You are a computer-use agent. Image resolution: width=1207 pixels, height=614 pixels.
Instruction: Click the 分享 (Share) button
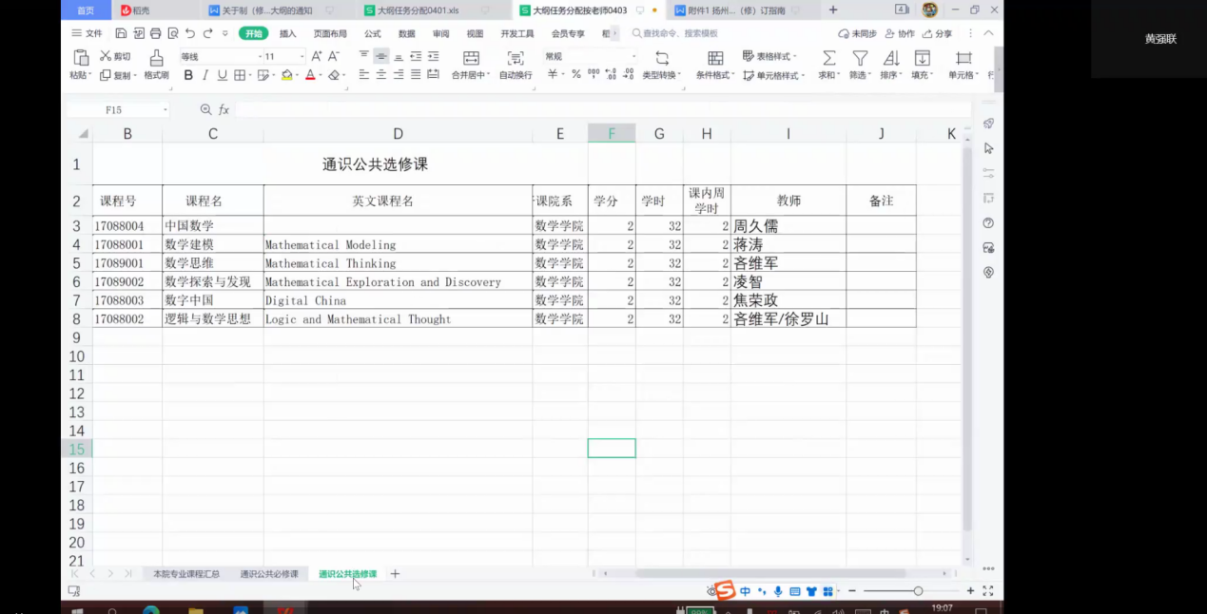point(937,33)
